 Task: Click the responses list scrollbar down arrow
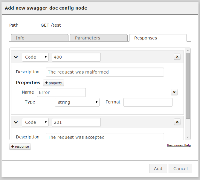tap(188, 137)
